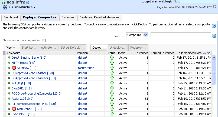Viewport: 218px width, 117px height.
Task: Click the status arrow for POApprovalEventSubscriber
Action: [112, 78]
